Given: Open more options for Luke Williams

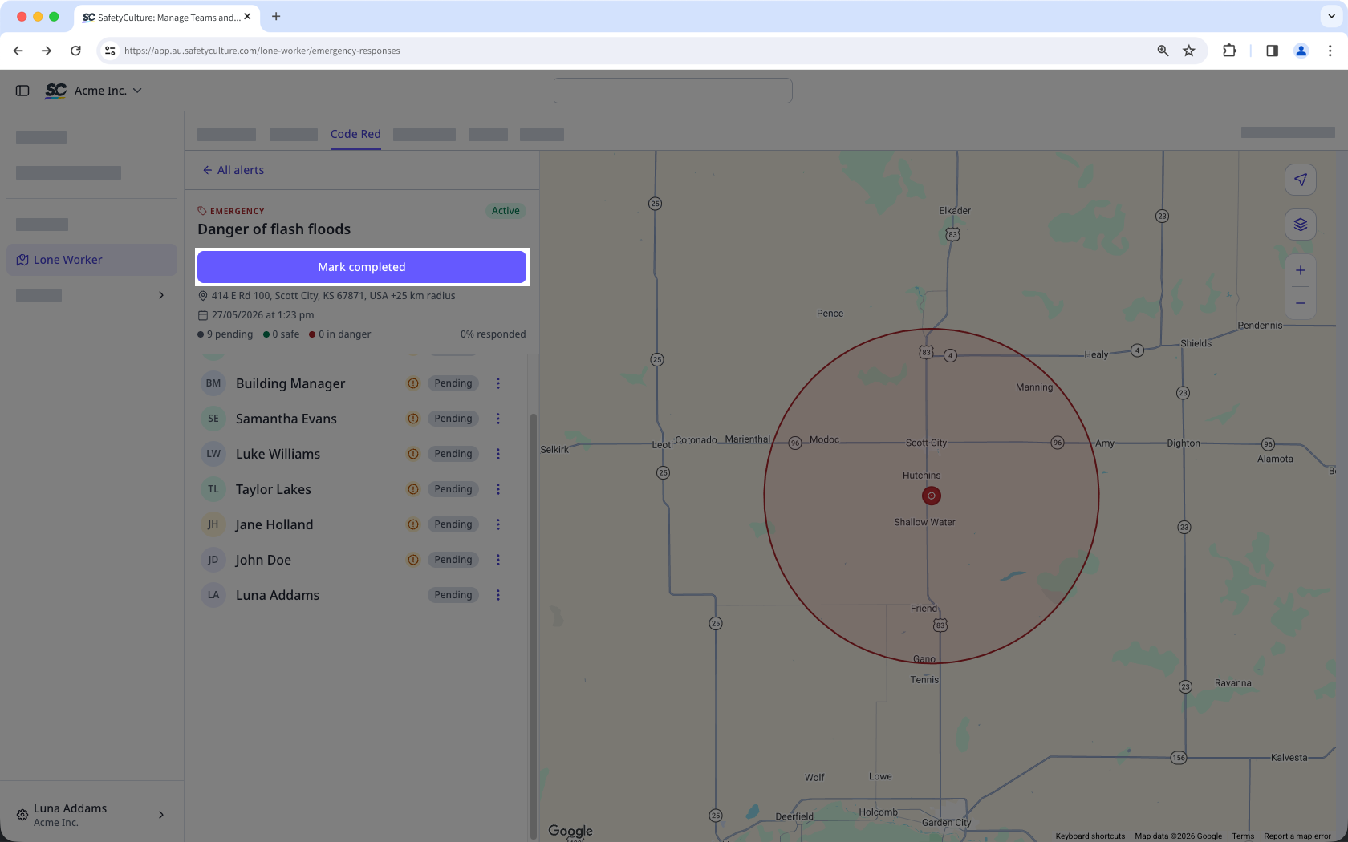Looking at the screenshot, I should tap(498, 454).
